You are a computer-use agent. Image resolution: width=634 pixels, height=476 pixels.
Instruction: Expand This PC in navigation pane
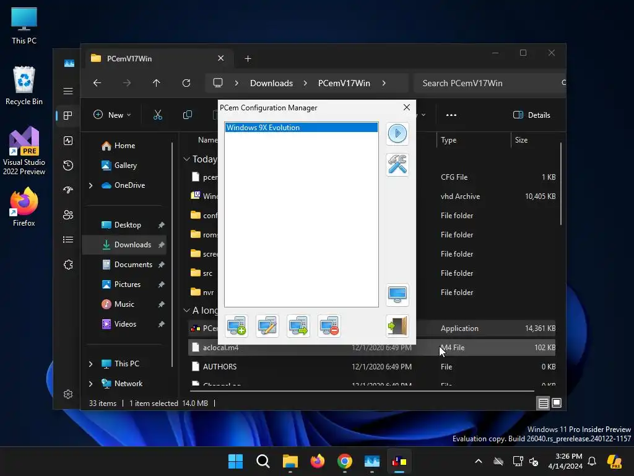click(x=90, y=364)
